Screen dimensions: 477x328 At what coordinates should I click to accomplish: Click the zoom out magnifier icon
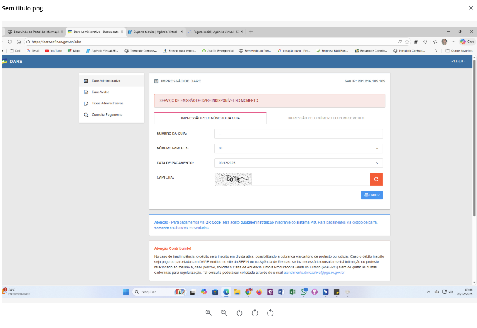pos(224,313)
